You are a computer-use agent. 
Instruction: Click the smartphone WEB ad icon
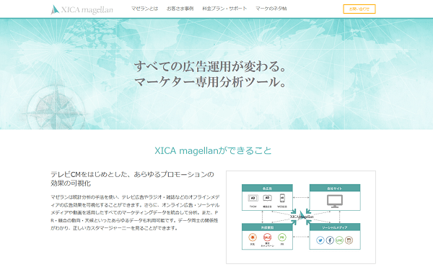click(x=282, y=198)
